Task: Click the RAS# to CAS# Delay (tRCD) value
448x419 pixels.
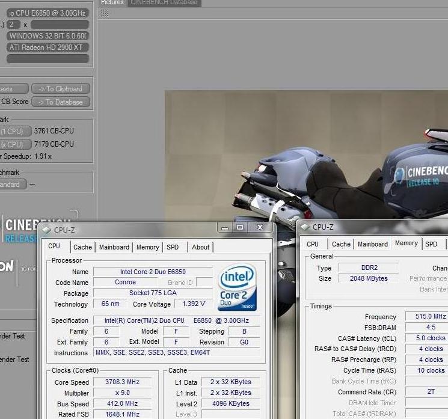Action: coord(427,349)
